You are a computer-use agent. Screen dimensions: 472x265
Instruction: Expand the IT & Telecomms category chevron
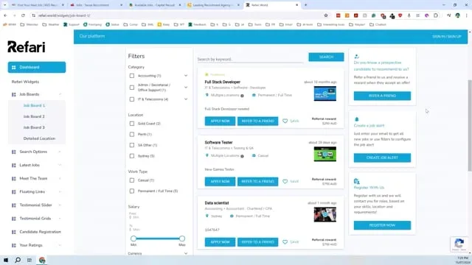(x=186, y=99)
